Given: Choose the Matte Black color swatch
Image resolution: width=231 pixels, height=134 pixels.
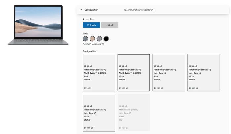Looking at the screenshot, I should tap(106, 39).
